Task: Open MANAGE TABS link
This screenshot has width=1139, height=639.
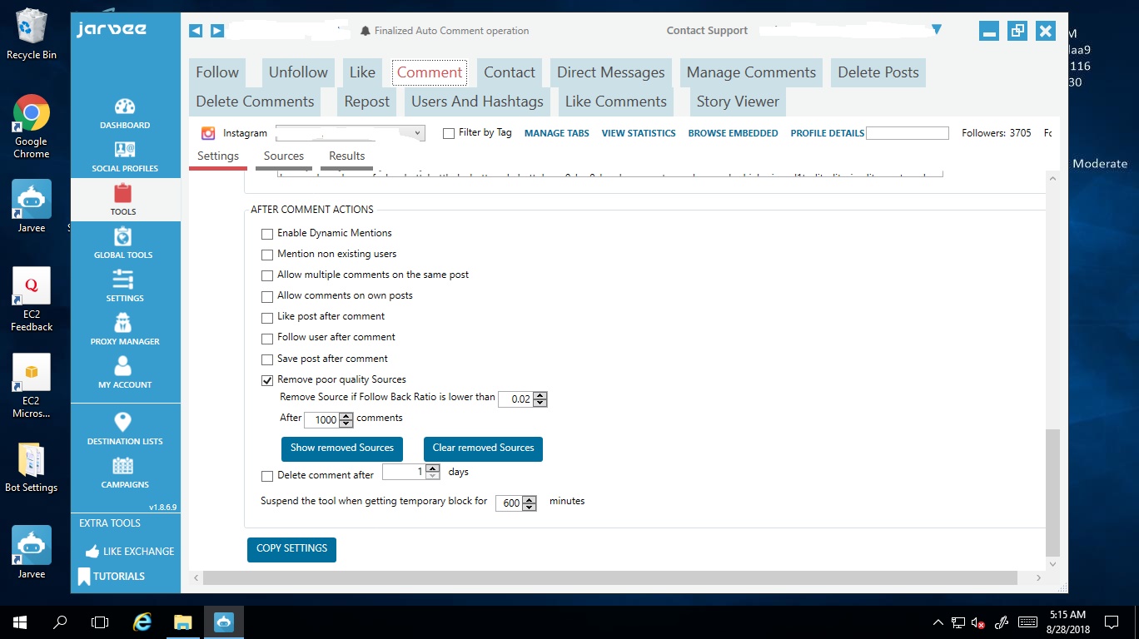Action: point(557,133)
